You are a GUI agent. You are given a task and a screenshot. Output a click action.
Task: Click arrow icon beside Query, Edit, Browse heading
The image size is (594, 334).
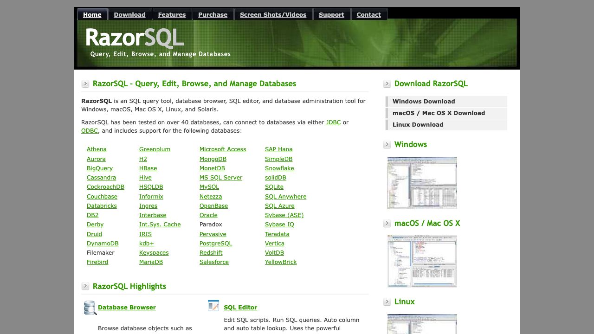[x=85, y=84]
